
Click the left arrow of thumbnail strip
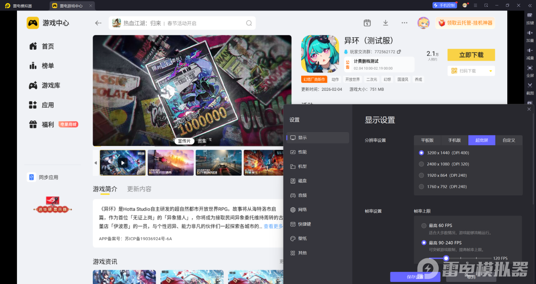click(96, 162)
